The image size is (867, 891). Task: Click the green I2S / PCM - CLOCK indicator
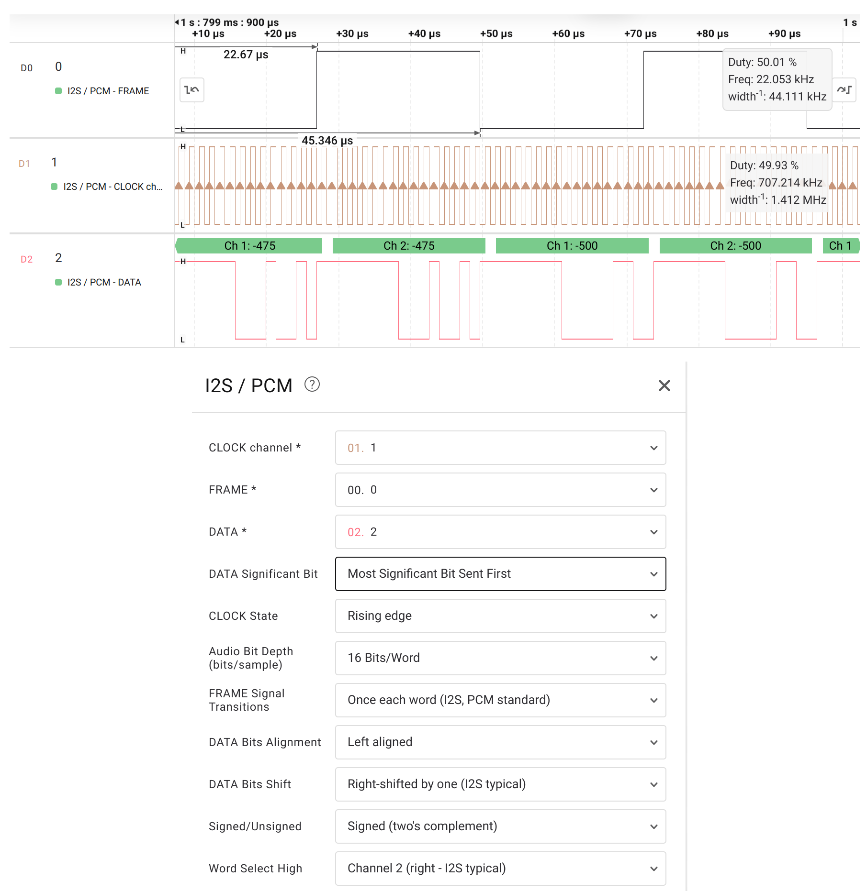[x=55, y=187]
